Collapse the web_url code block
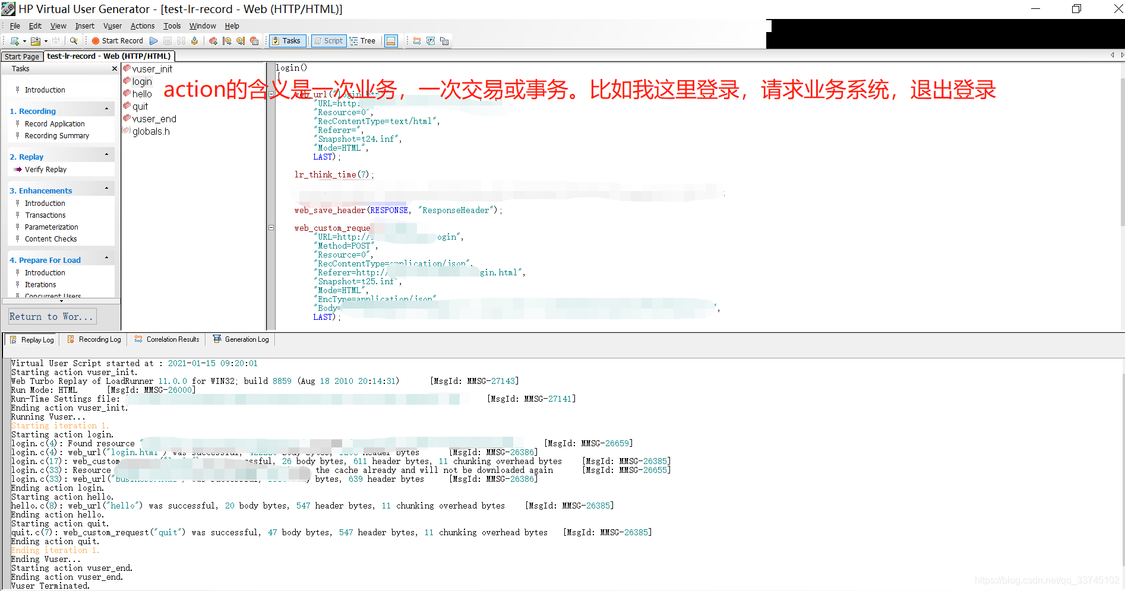Screen dimensions: 1125x591 pyautogui.click(x=271, y=94)
